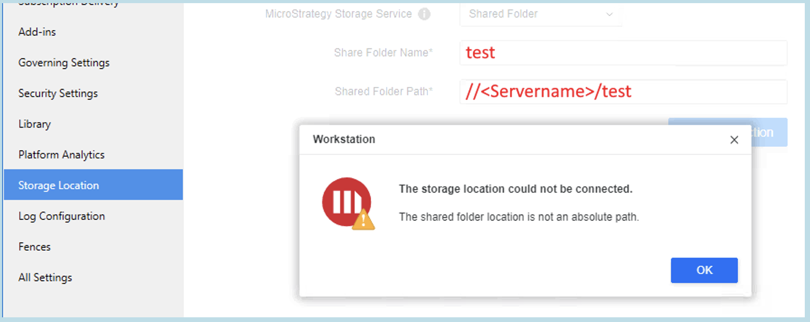View All Settings

[x=45, y=277]
